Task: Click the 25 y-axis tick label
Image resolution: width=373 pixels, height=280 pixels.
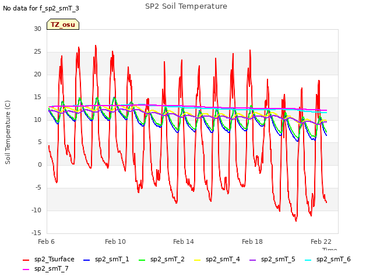Action: click(x=37, y=52)
